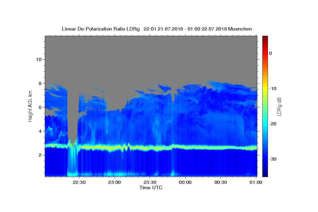Click the '01:00' time axis label
This screenshot has height=212, width=318.
256,182
